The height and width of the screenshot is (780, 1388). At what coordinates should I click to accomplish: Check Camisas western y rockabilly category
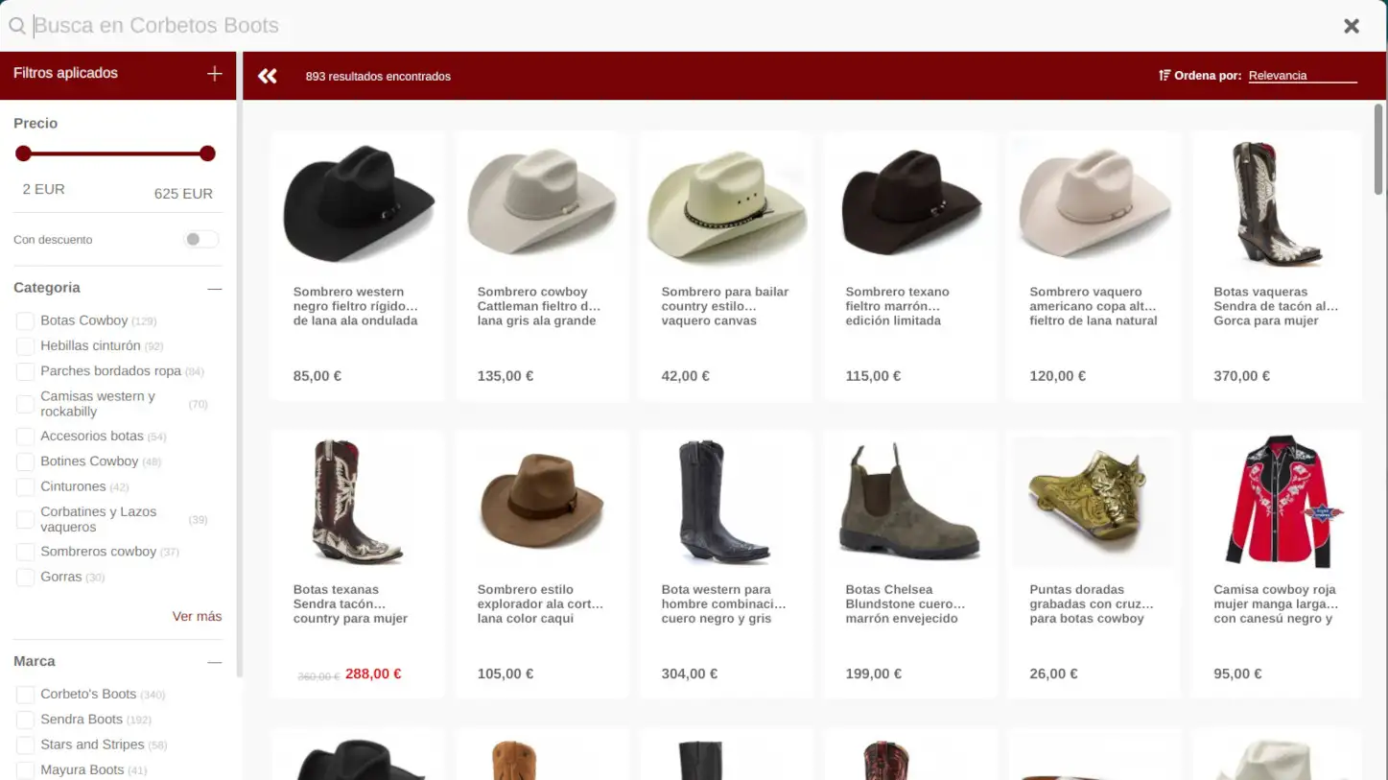pos(25,404)
